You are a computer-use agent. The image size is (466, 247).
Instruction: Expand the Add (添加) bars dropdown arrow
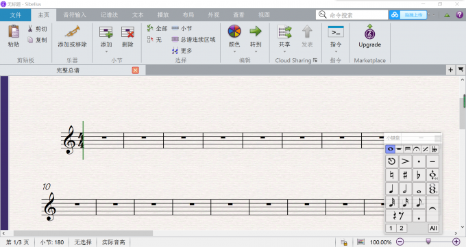(106, 52)
